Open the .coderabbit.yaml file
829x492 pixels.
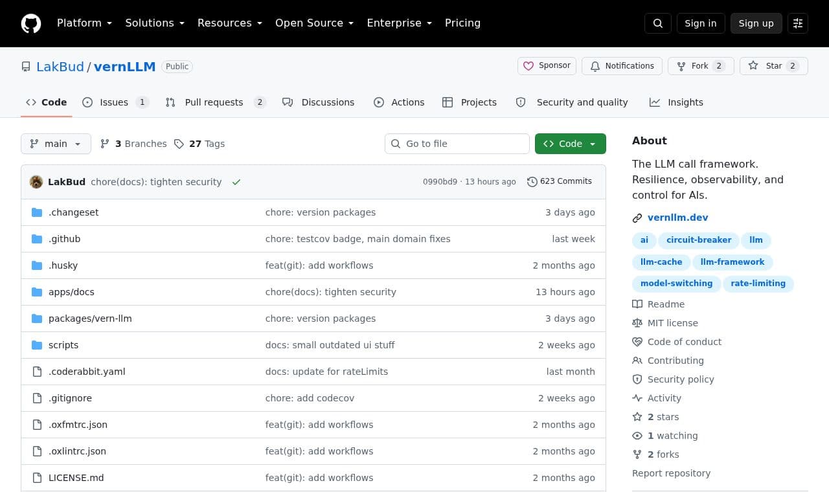tap(87, 372)
